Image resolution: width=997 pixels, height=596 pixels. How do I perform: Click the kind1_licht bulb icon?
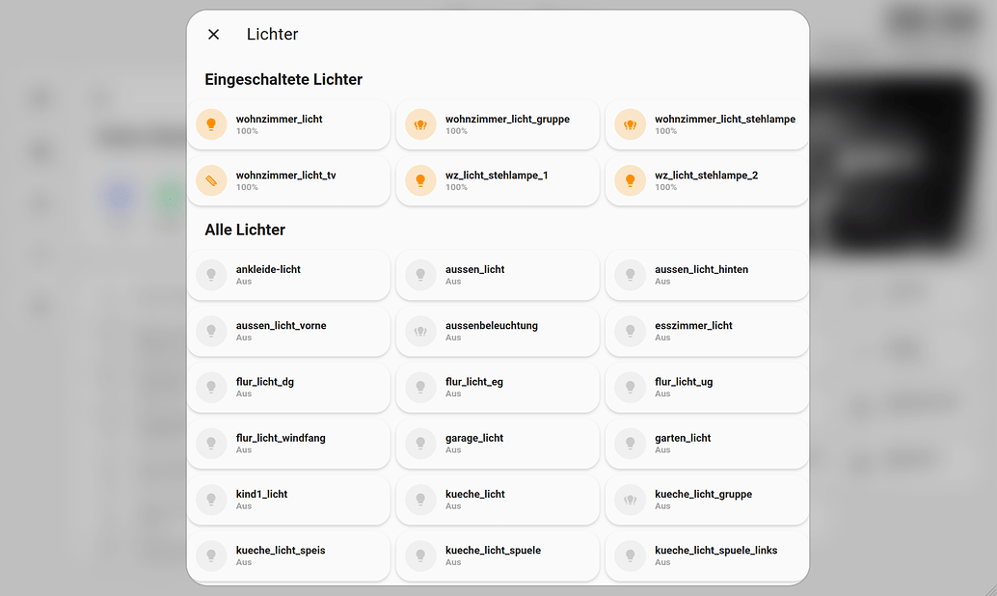(x=211, y=500)
